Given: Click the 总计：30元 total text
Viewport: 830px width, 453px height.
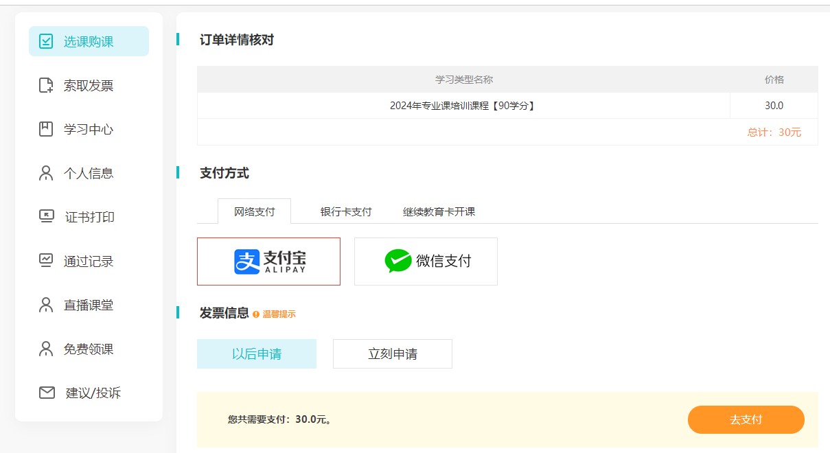Looking at the screenshot, I should coord(774,132).
